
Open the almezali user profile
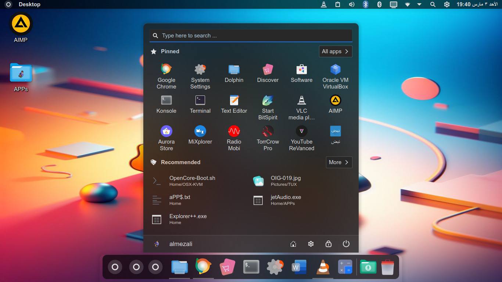click(x=173, y=244)
